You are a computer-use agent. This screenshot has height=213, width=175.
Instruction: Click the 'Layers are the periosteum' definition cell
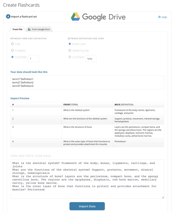pos(138,132)
